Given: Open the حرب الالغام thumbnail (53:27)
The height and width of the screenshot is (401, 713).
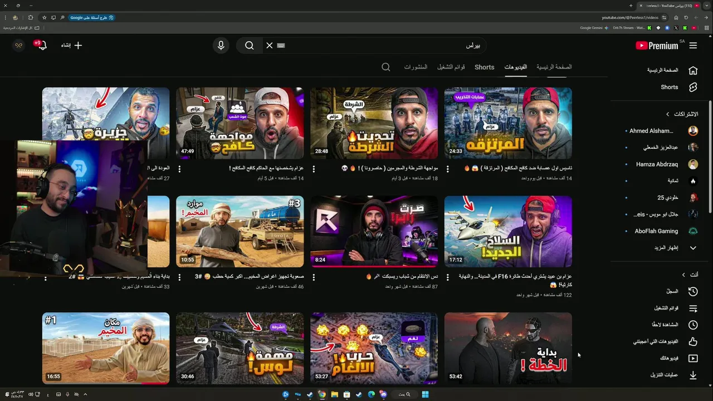Looking at the screenshot, I should tap(374, 348).
